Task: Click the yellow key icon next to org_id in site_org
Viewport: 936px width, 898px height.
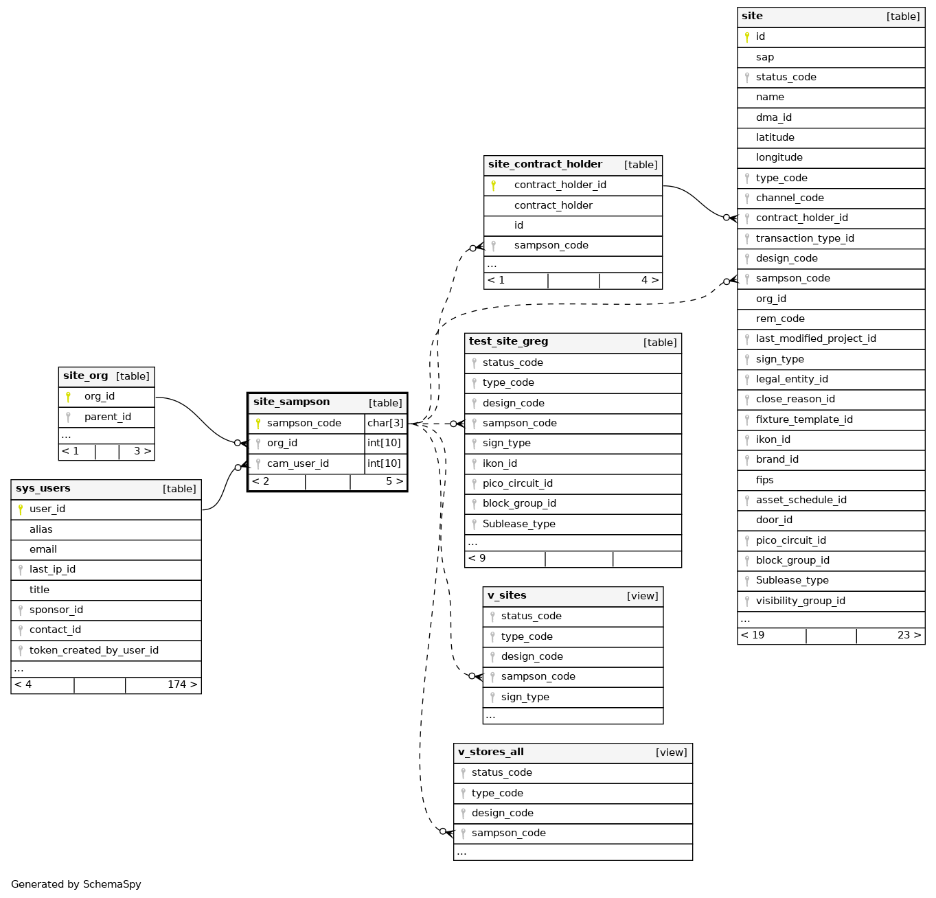Action: pos(68,397)
